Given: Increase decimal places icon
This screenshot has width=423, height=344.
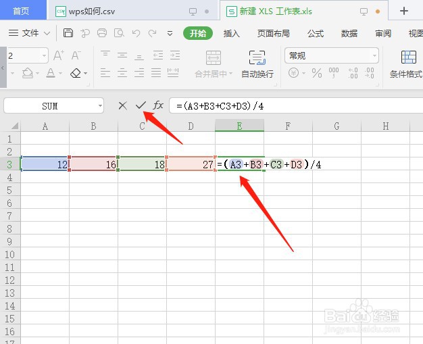Looking at the screenshot, I should (x=353, y=73).
